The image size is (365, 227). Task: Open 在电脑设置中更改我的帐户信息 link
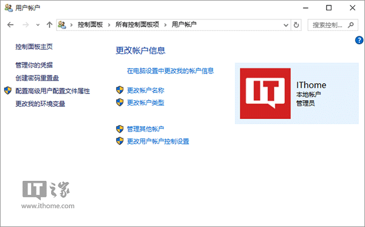(170, 70)
